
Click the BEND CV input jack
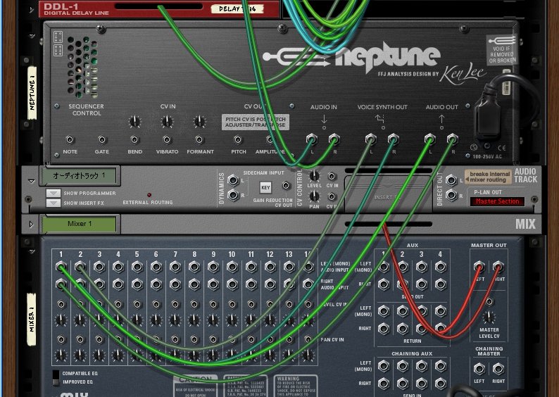coord(134,139)
